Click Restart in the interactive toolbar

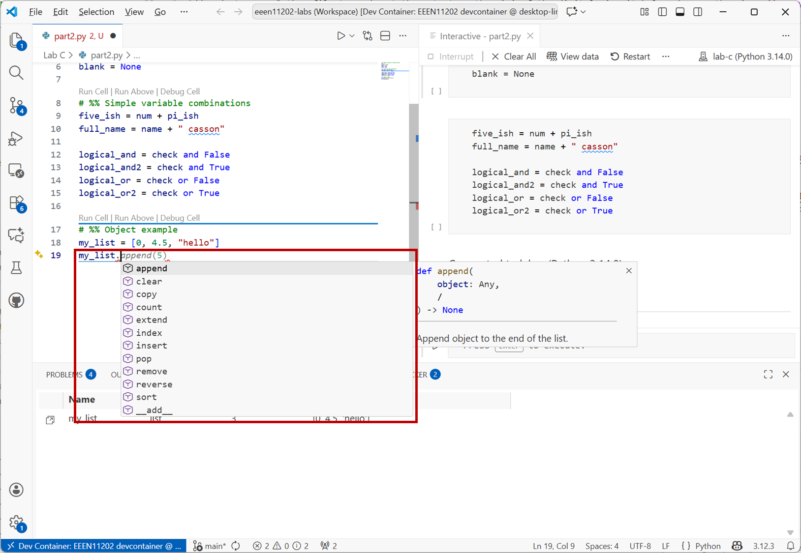(630, 57)
